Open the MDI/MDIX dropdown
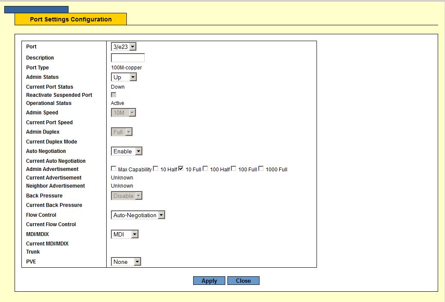This screenshot has width=445, height=302. pos(125,234)
